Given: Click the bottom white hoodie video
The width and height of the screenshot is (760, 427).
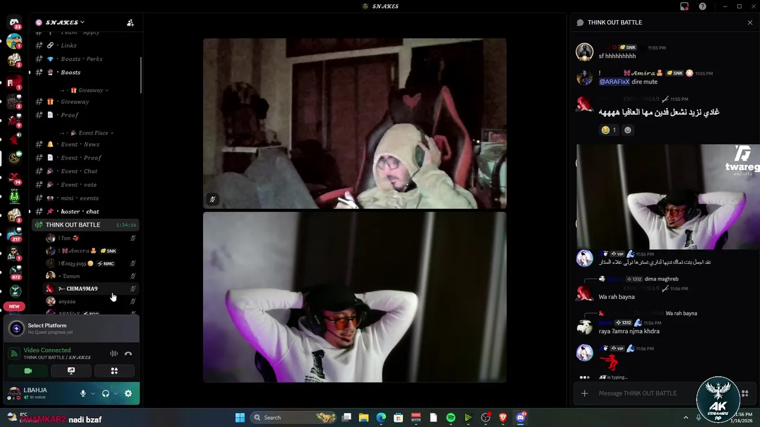Looking at the screenshot, I should (354, 297).
